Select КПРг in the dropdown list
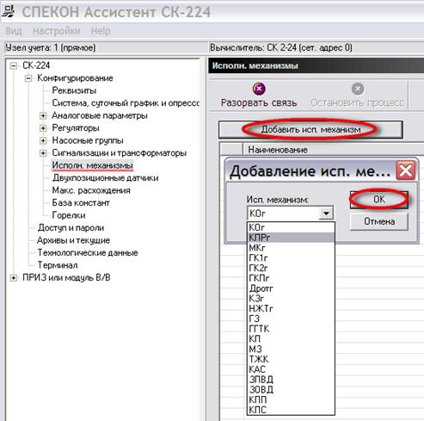 (x=291, y=238)
